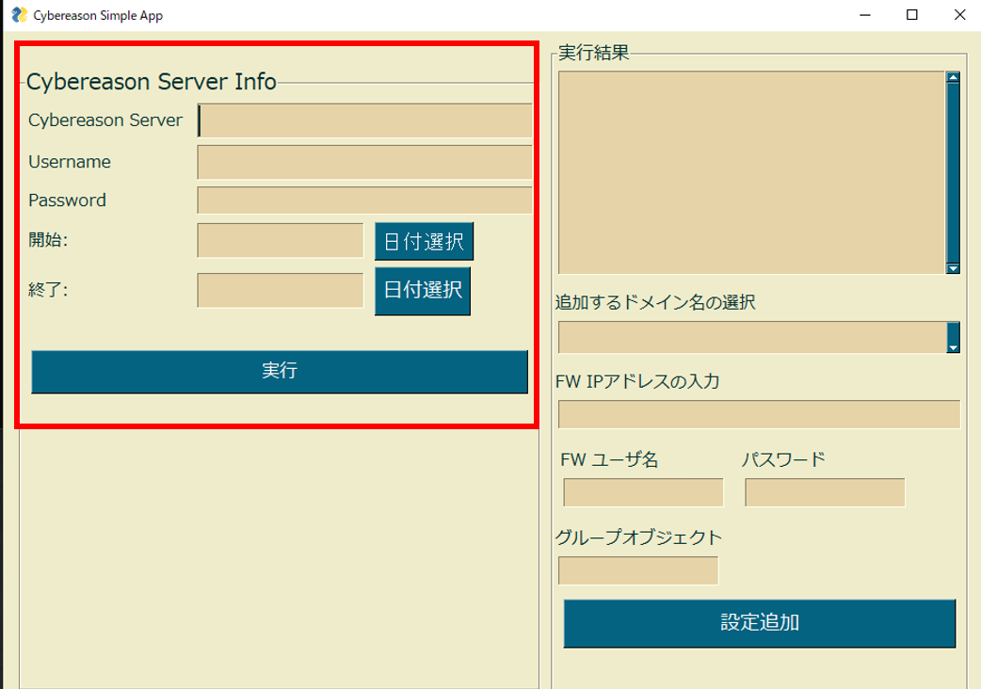Minimize the Cybereason Simple App window
Image resolution: width=981 pixels, height=689 pixels.
(865, 15)
